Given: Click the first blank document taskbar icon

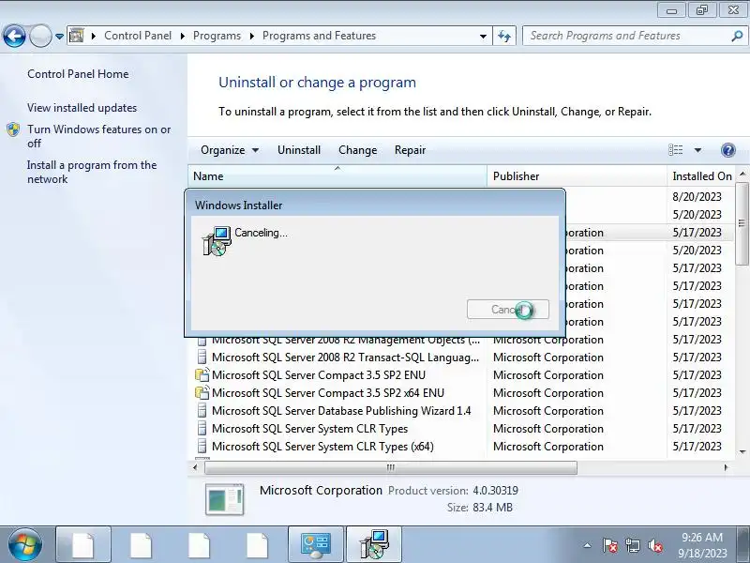Looking at the screenshot, I should coord(83,545).
